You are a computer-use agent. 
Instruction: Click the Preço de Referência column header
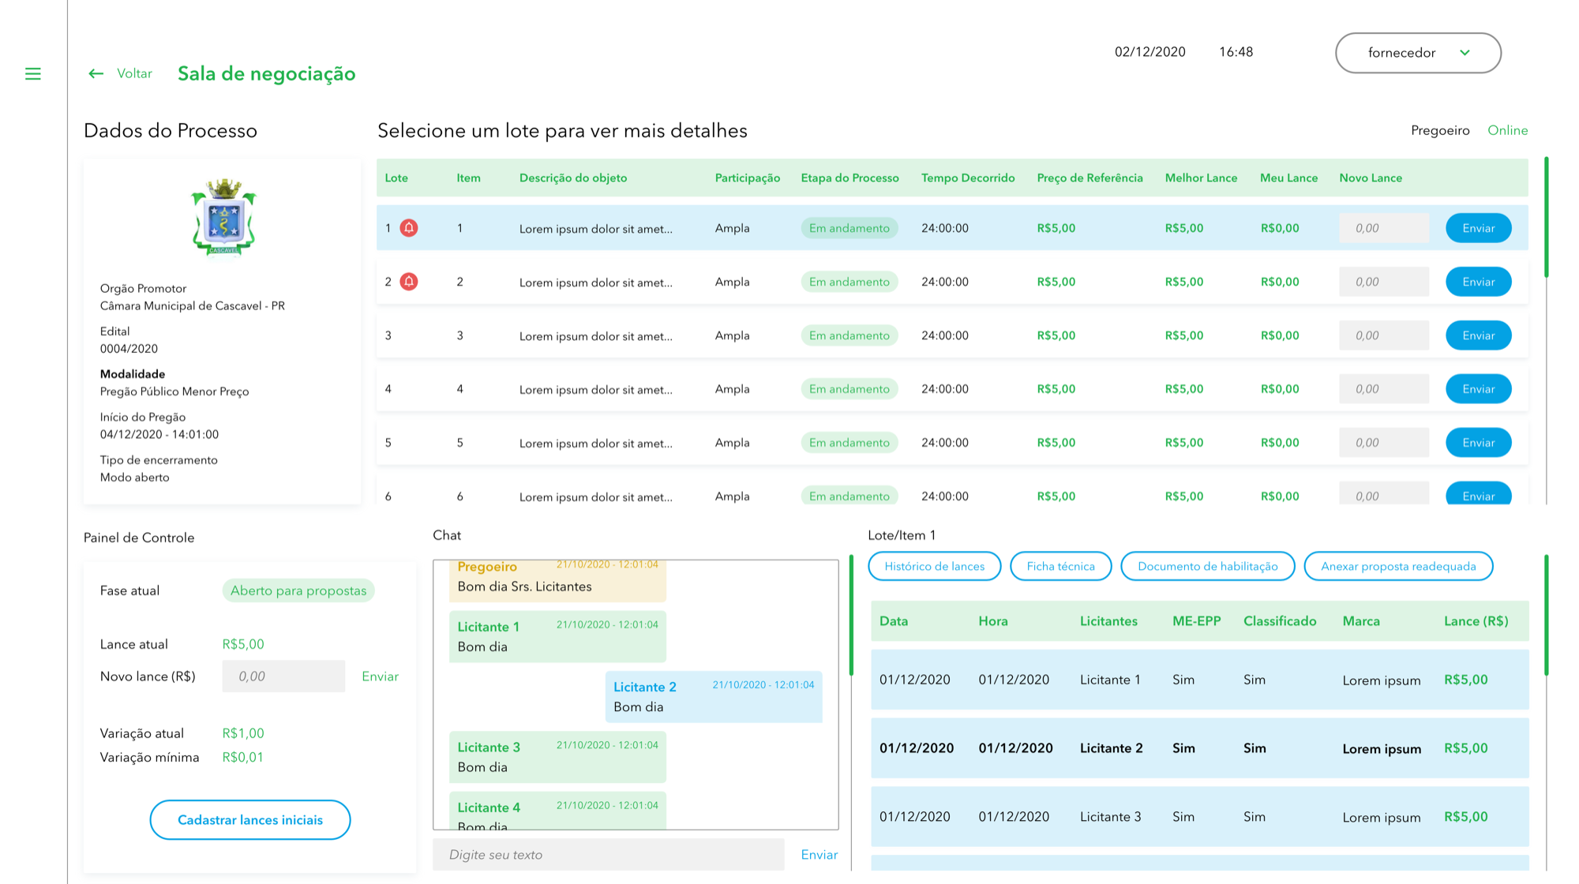tap(1090, 178)
